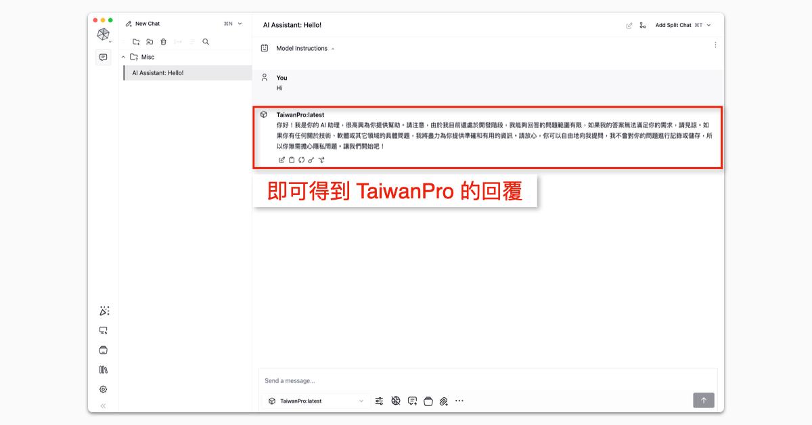Start a New Chat
812x425 pixels.
pos(143,24)
